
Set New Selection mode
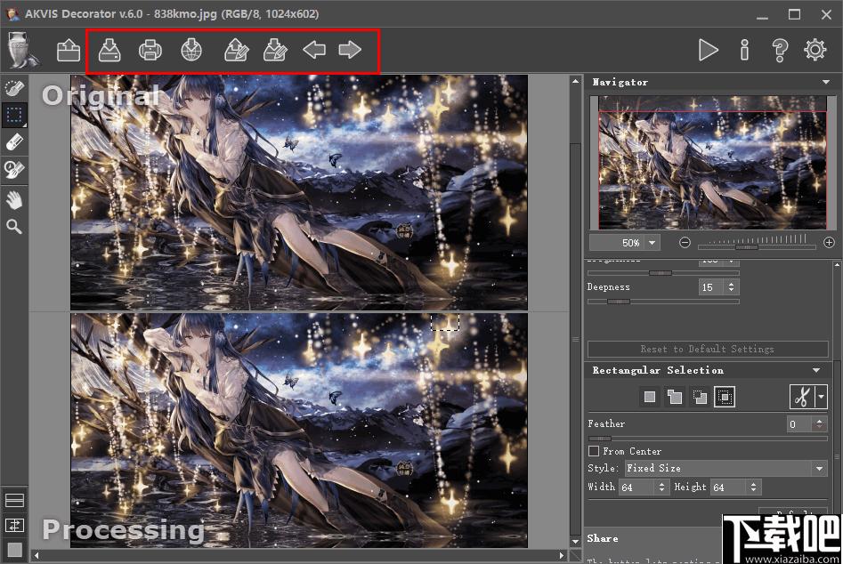pos(650,397)
